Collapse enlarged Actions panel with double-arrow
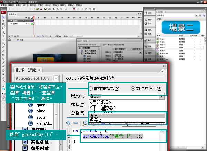This screenshot has height=151, width=207. point(164,66)
